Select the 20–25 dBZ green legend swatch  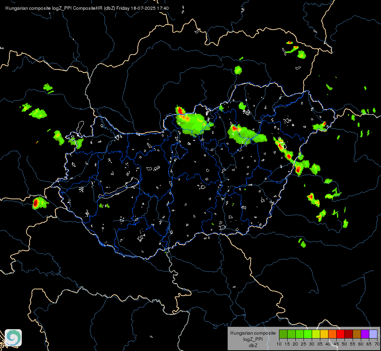pos(300,334)
